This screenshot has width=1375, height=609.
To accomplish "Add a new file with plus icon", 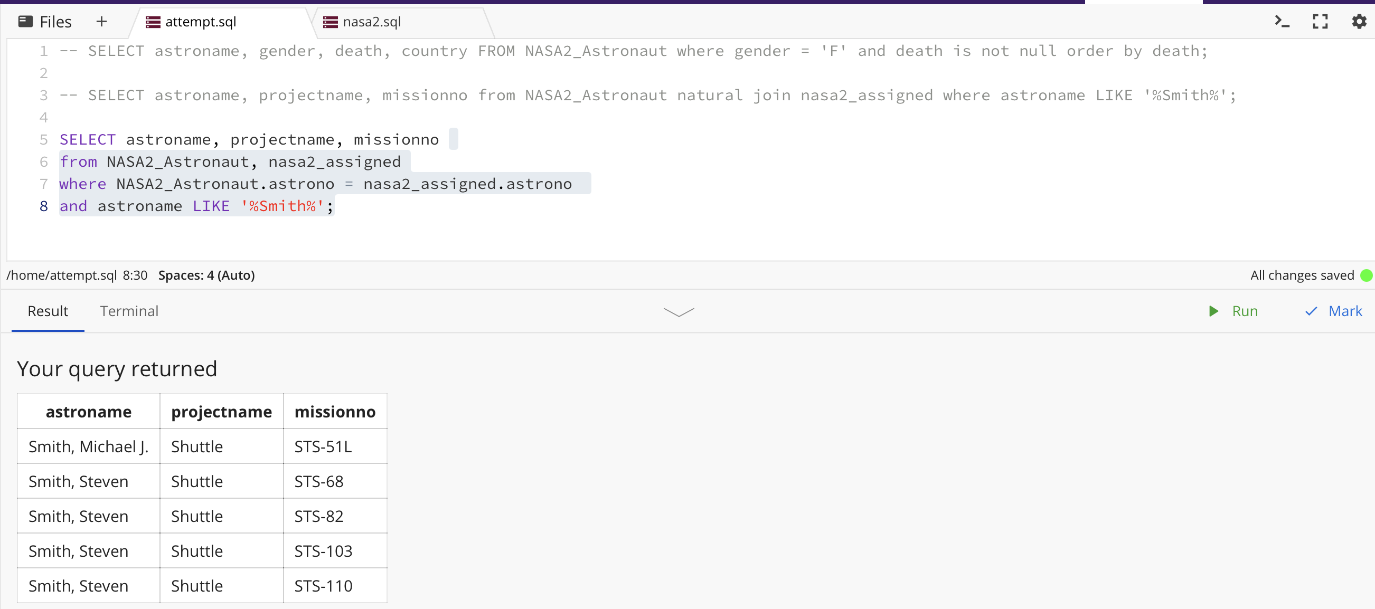I will point(101,21).
